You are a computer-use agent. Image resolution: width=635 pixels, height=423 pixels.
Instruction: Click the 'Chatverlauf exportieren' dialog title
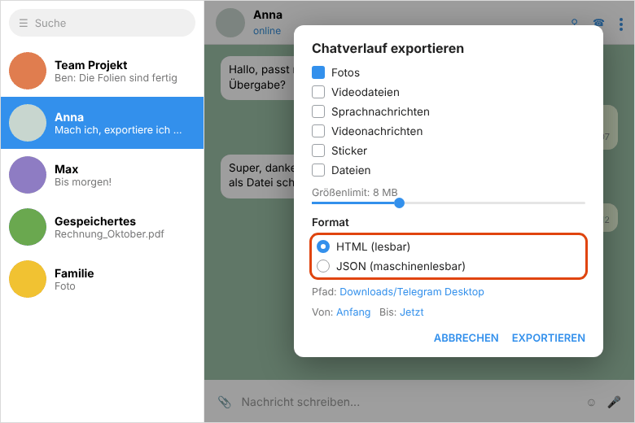click(x=388, y=48)
